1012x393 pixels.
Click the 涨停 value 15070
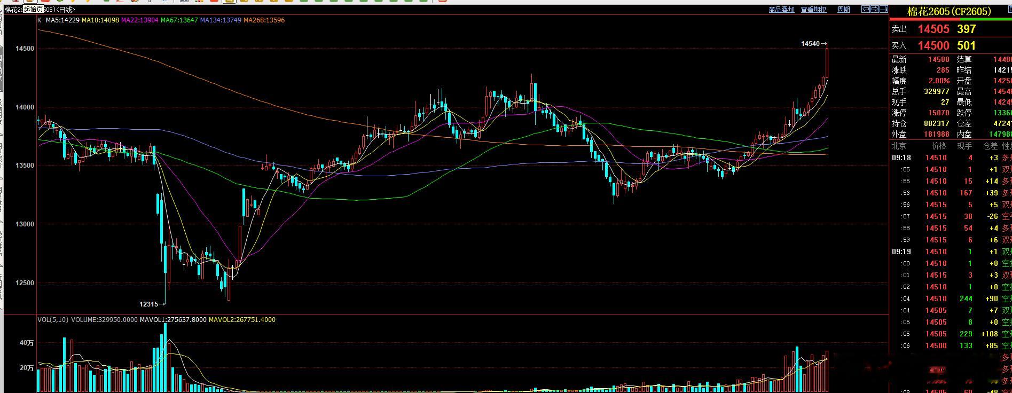pos(939,113)
